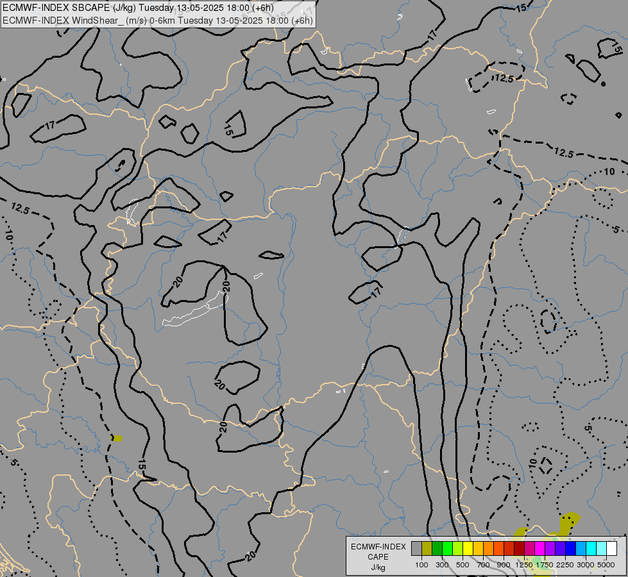
Task: Choose the pure yellow legend swatch
Action: point(468,549)
